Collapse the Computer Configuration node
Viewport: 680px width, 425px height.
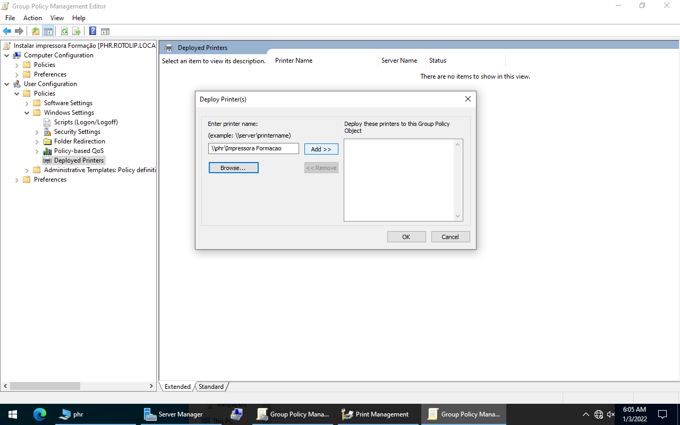pos(6,55)
